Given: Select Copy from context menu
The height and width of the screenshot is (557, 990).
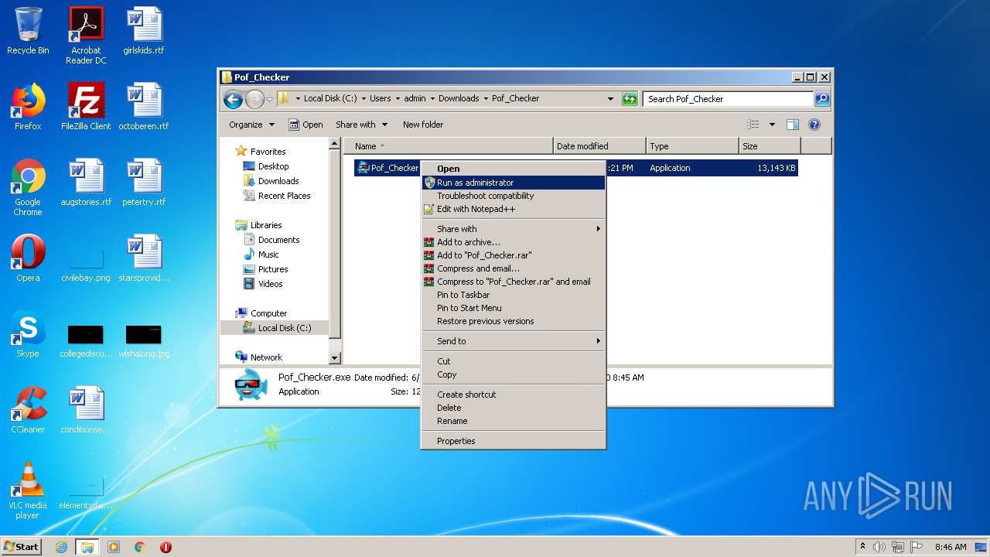Looking at the screenshot, I should (514, 374).
